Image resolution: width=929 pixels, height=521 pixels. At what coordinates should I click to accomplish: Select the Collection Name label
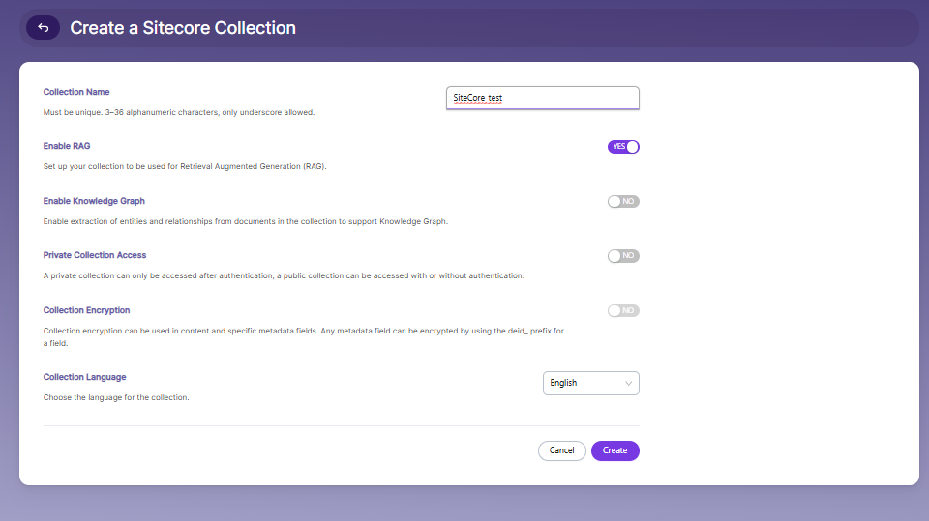(x=76, y=92)
